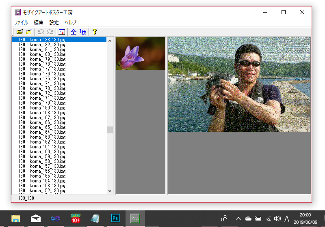Open the 設定 menu
This screenshot has width=325, height=227.
click(54, 22)
